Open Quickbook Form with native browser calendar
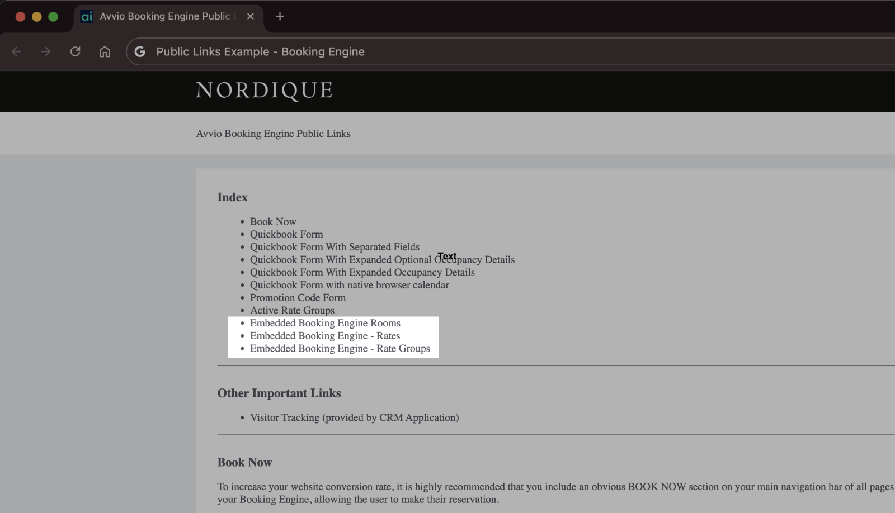 [350, 285]
